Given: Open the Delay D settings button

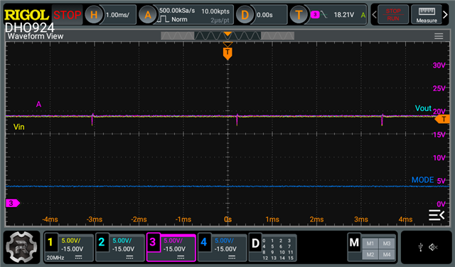Looking at the screenshot, I should [x=245, y=14].
